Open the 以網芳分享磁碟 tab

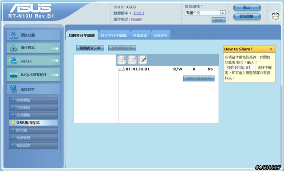click(x=82, y=35)
